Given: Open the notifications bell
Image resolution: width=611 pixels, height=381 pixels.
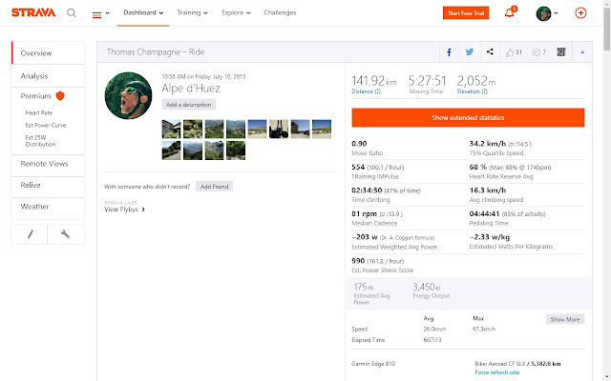Looking at the screenshot, I should coord(510,13).
